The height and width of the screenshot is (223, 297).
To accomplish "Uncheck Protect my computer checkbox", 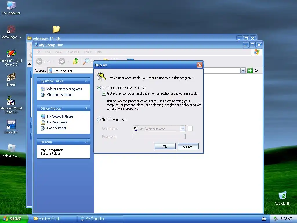I will click(104, 93).
